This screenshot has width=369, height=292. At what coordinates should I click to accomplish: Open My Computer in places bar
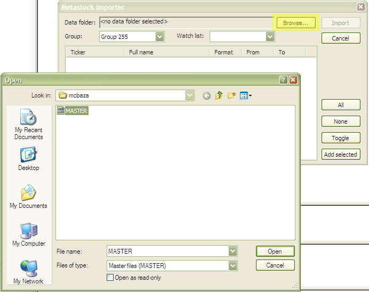(x=29, y=234)
